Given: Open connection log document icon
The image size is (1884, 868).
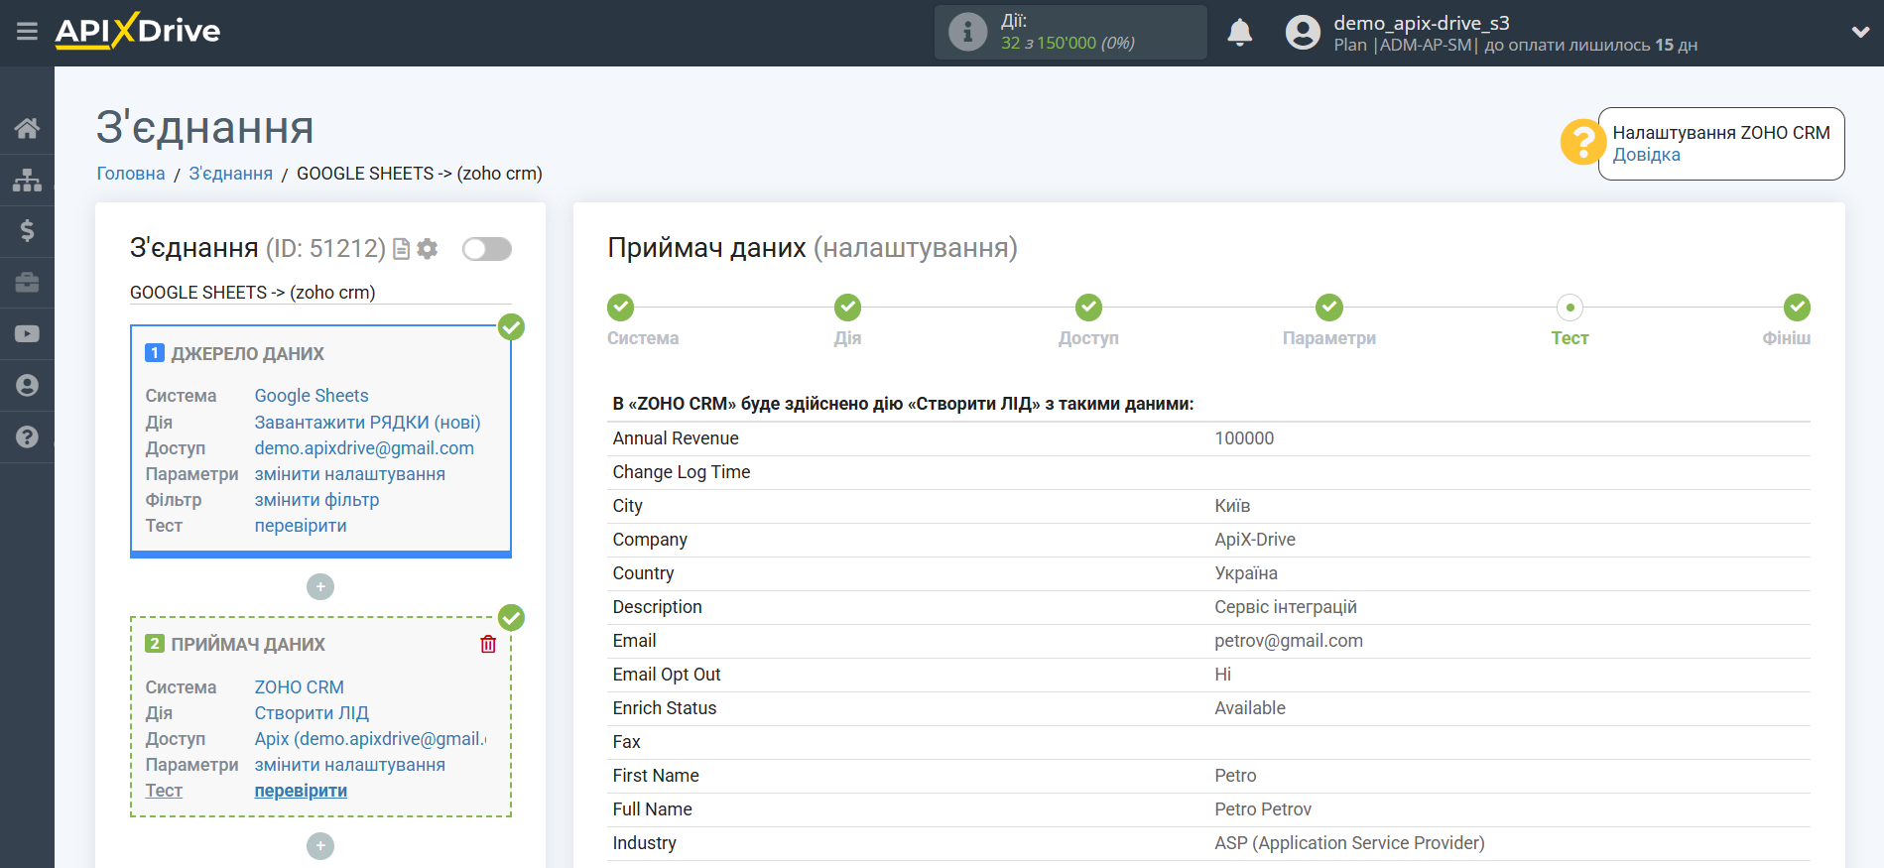Looking at the screenshot, I should [402, 249].
